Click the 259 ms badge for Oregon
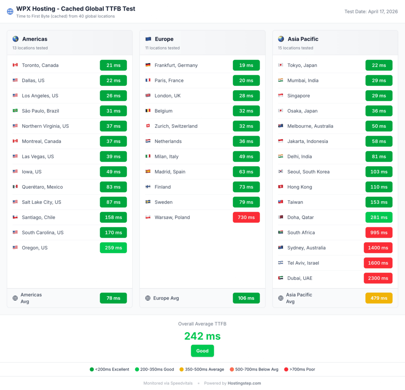The image size is (405, 390). pos(114,248)
